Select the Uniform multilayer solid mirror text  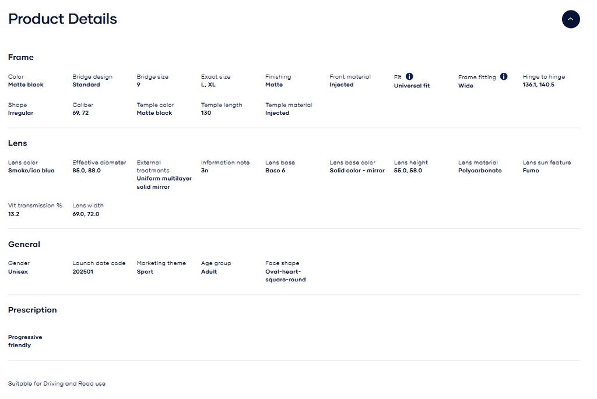(164, 183)
